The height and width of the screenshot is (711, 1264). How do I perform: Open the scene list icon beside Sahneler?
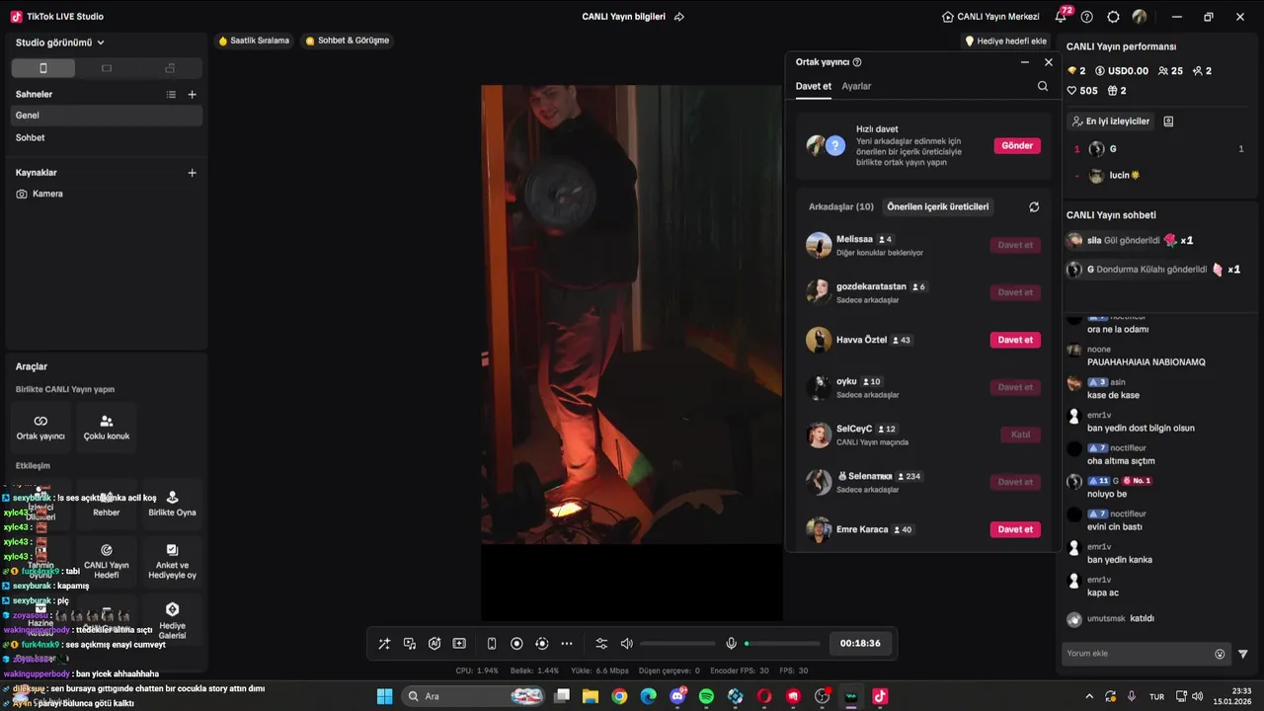coord(171,95)
